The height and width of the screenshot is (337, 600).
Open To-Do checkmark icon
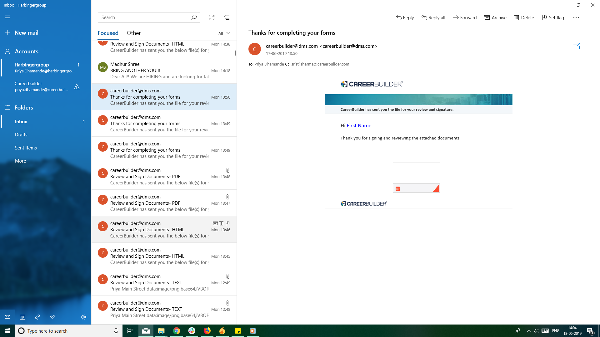52,317
